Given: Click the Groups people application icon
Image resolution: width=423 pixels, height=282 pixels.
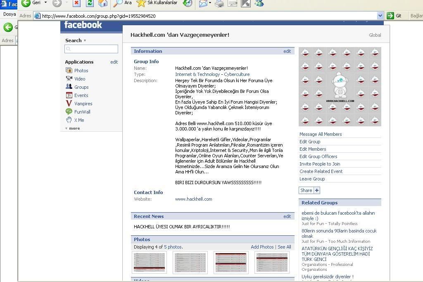Looking at the screenshot, I should (69, 87).
